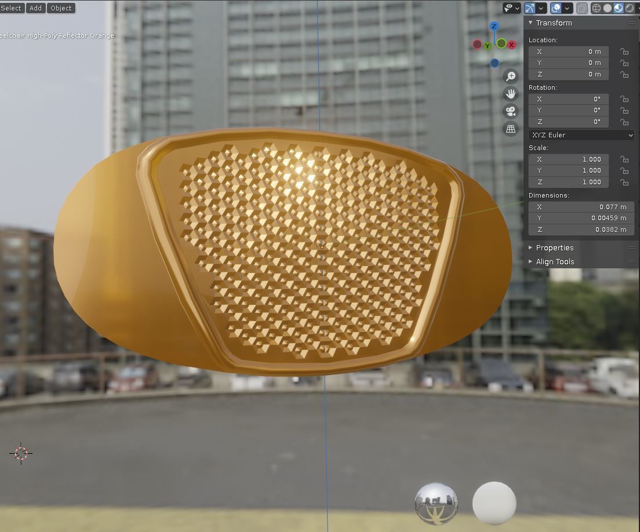Switch to Material Preview shading
The image size is (640, 532).
coord(619,8)
